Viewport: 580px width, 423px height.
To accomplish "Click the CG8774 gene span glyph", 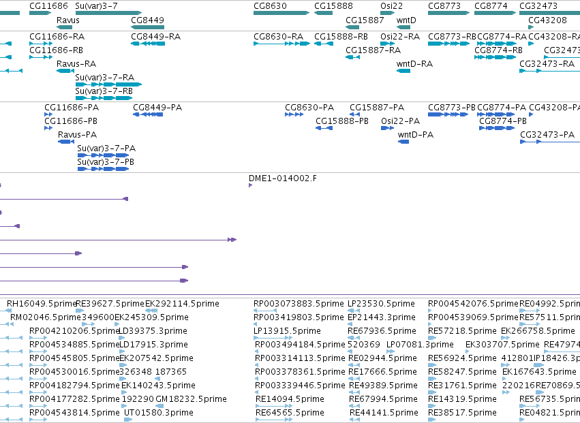I will click(x=495, y=13).
